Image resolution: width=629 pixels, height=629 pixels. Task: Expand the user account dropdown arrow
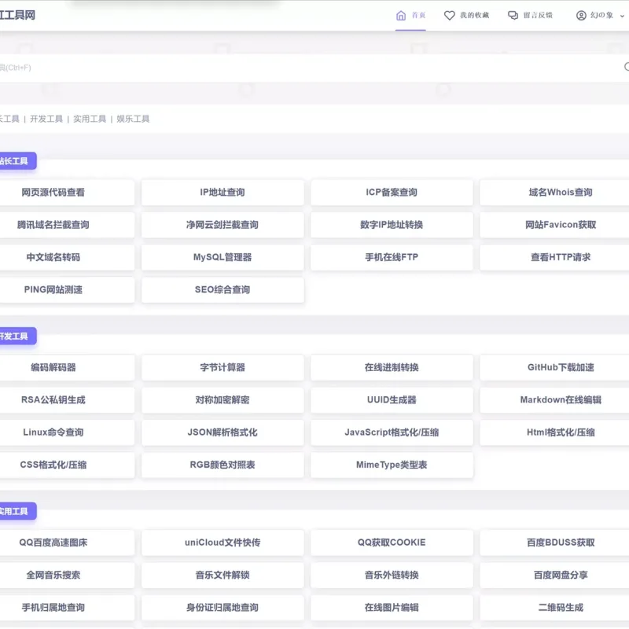coord(622,16)
